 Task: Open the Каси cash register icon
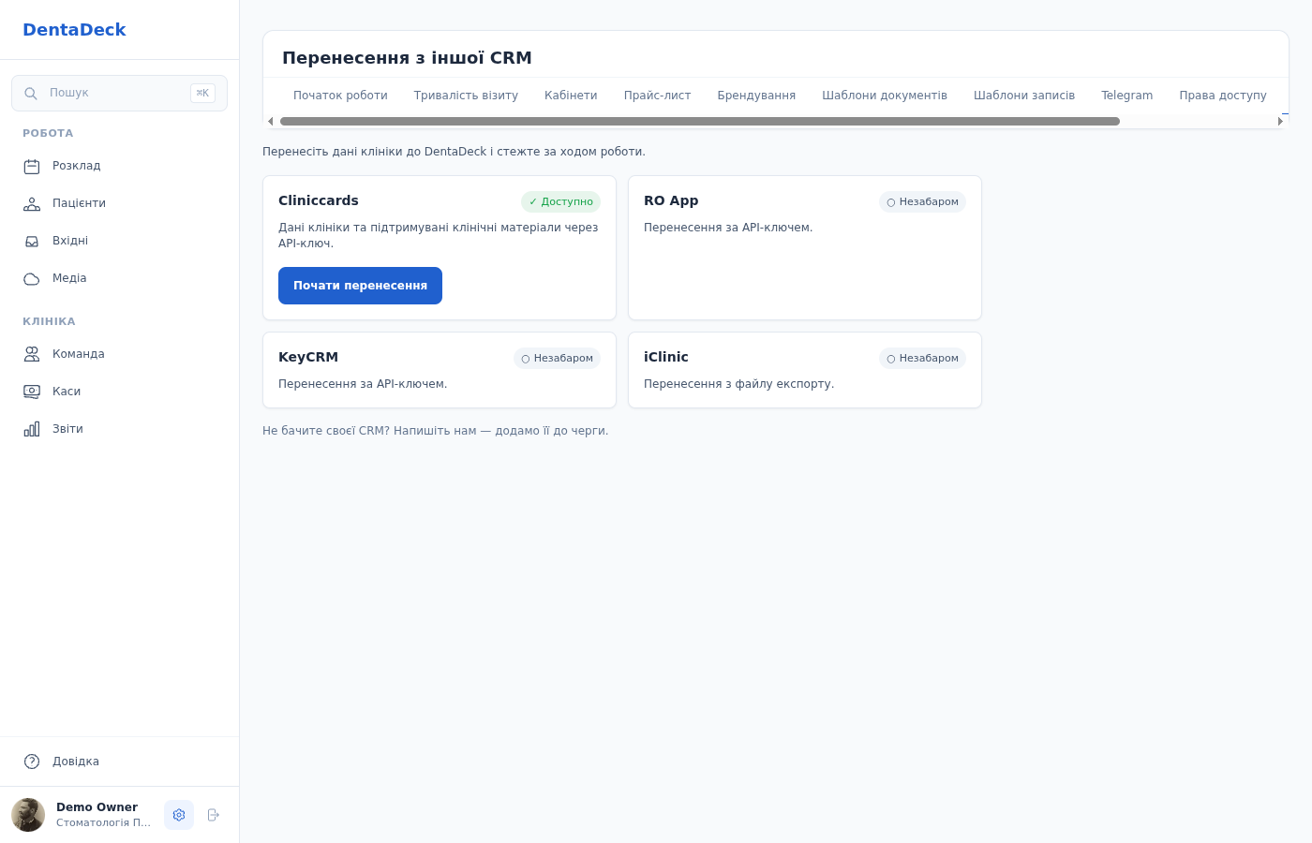coord(32,392)
